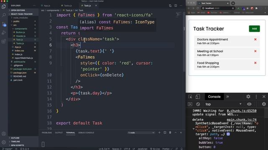Reload the localhost page

click(x=198, y=8)
